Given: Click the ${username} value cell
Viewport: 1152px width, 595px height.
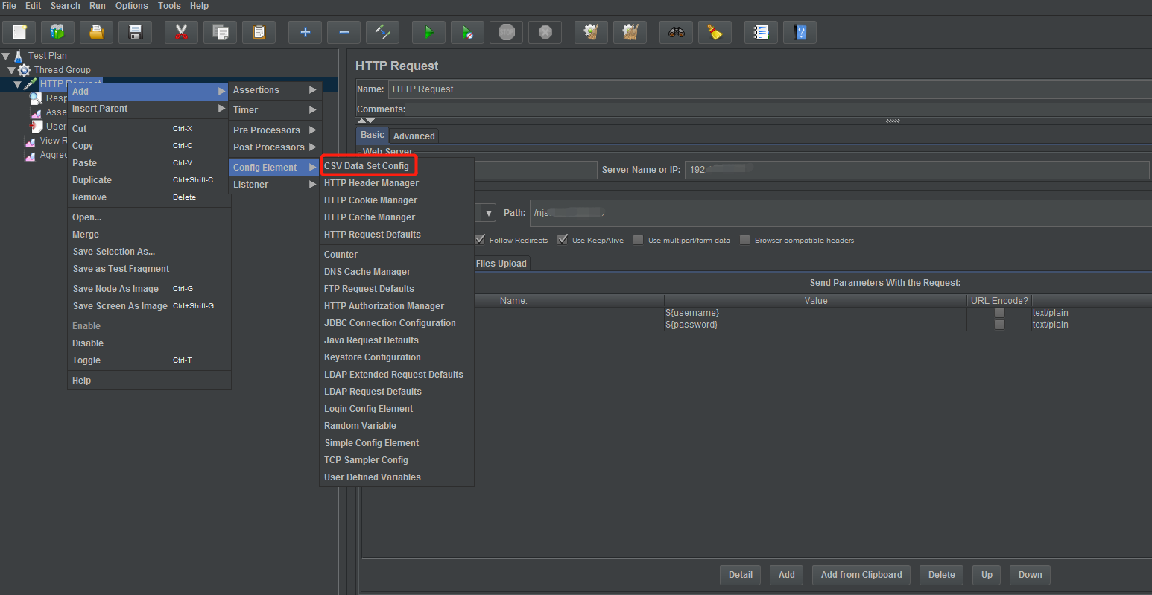Looking at the screenshot, I should pos(815,313).
